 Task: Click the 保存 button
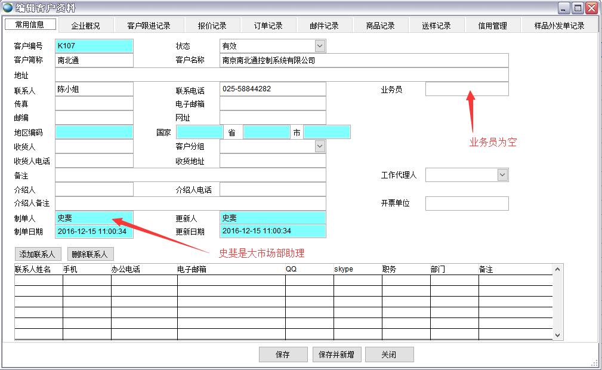(283, 354)
